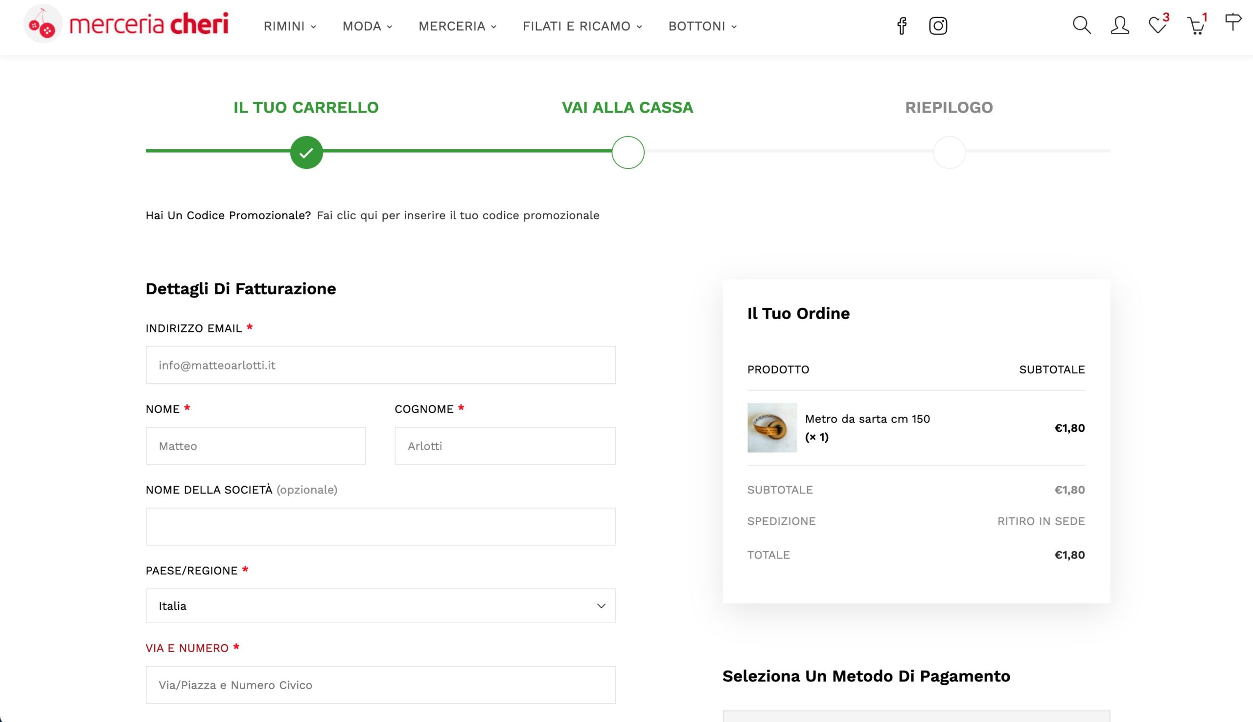
Task: Go back to IL TUO CARRELLO step
Action: point(306,108)
